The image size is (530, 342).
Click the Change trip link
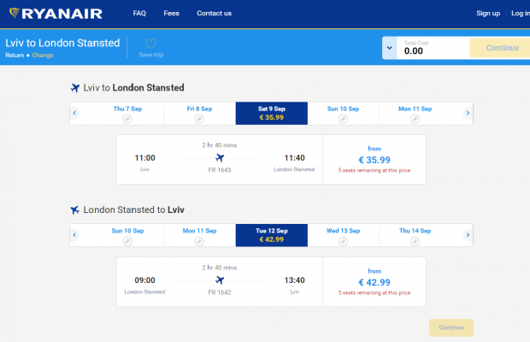(x=43, y=55)
